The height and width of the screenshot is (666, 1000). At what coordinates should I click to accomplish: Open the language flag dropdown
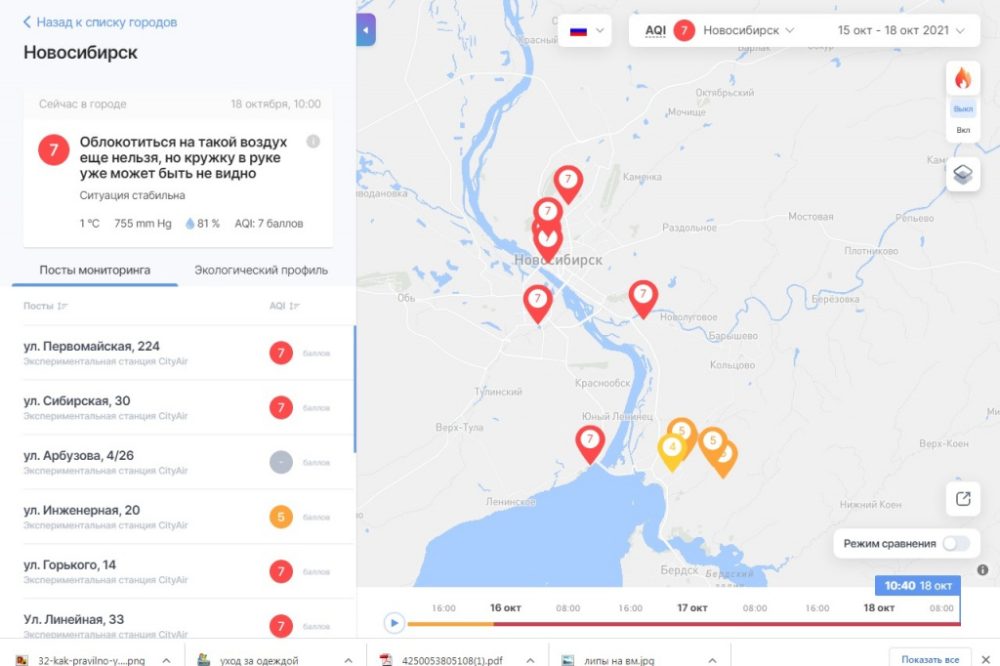coord(586,30)
